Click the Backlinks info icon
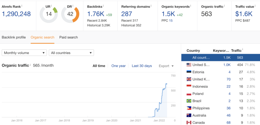Viewport: 260px width, 125px height. click(103, 6)
